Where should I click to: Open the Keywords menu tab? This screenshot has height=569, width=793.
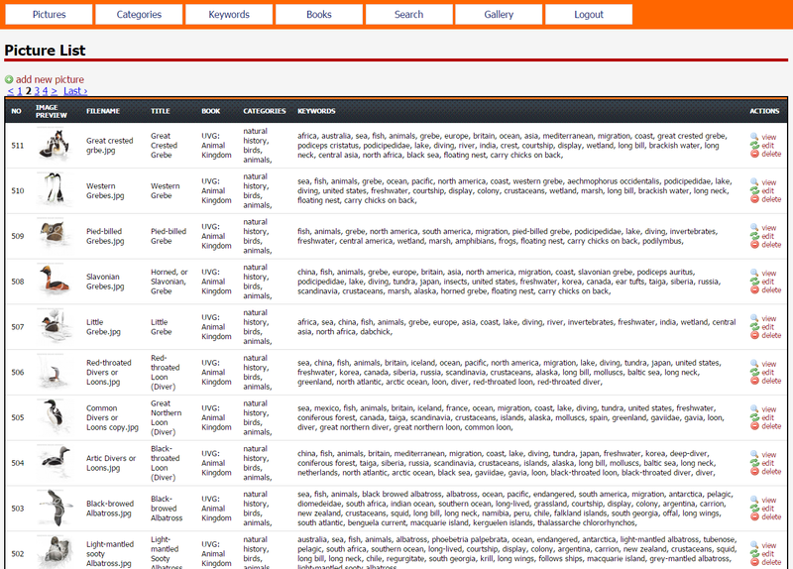pos(229,15)
